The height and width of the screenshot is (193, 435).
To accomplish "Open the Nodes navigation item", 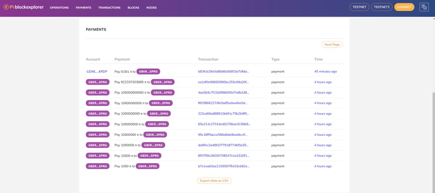I will (152, 8).
